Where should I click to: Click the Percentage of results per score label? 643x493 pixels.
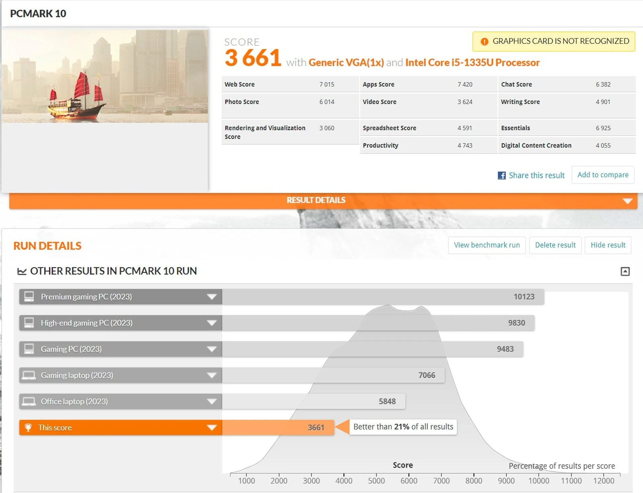(x=562, y=466)
